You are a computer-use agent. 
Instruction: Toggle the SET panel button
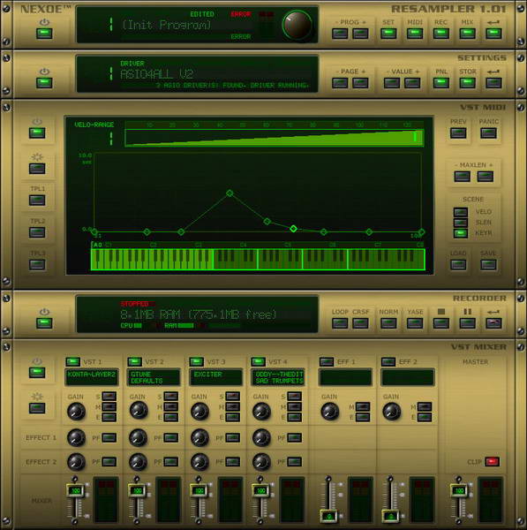pos(388,34)
